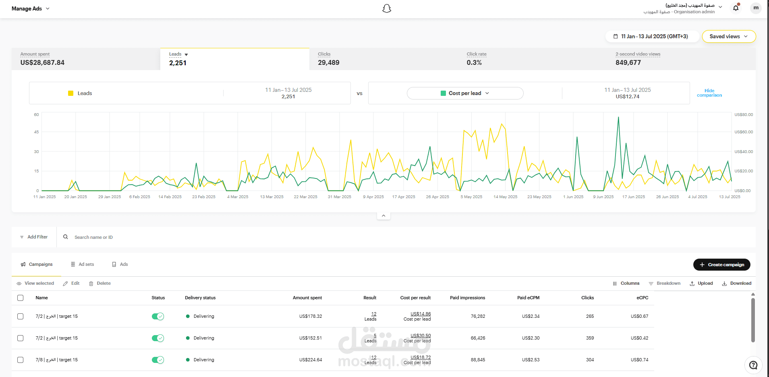The image size is (769, 377).
Task: Open the Saved views dropdown
Action: pyautogui.click(x=729, y=36)
